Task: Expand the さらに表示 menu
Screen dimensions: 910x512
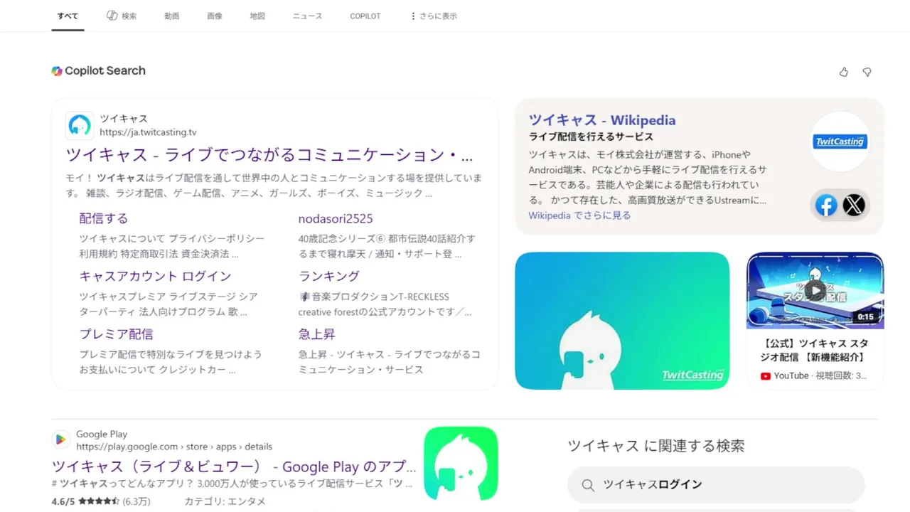Action: point(434,16)
